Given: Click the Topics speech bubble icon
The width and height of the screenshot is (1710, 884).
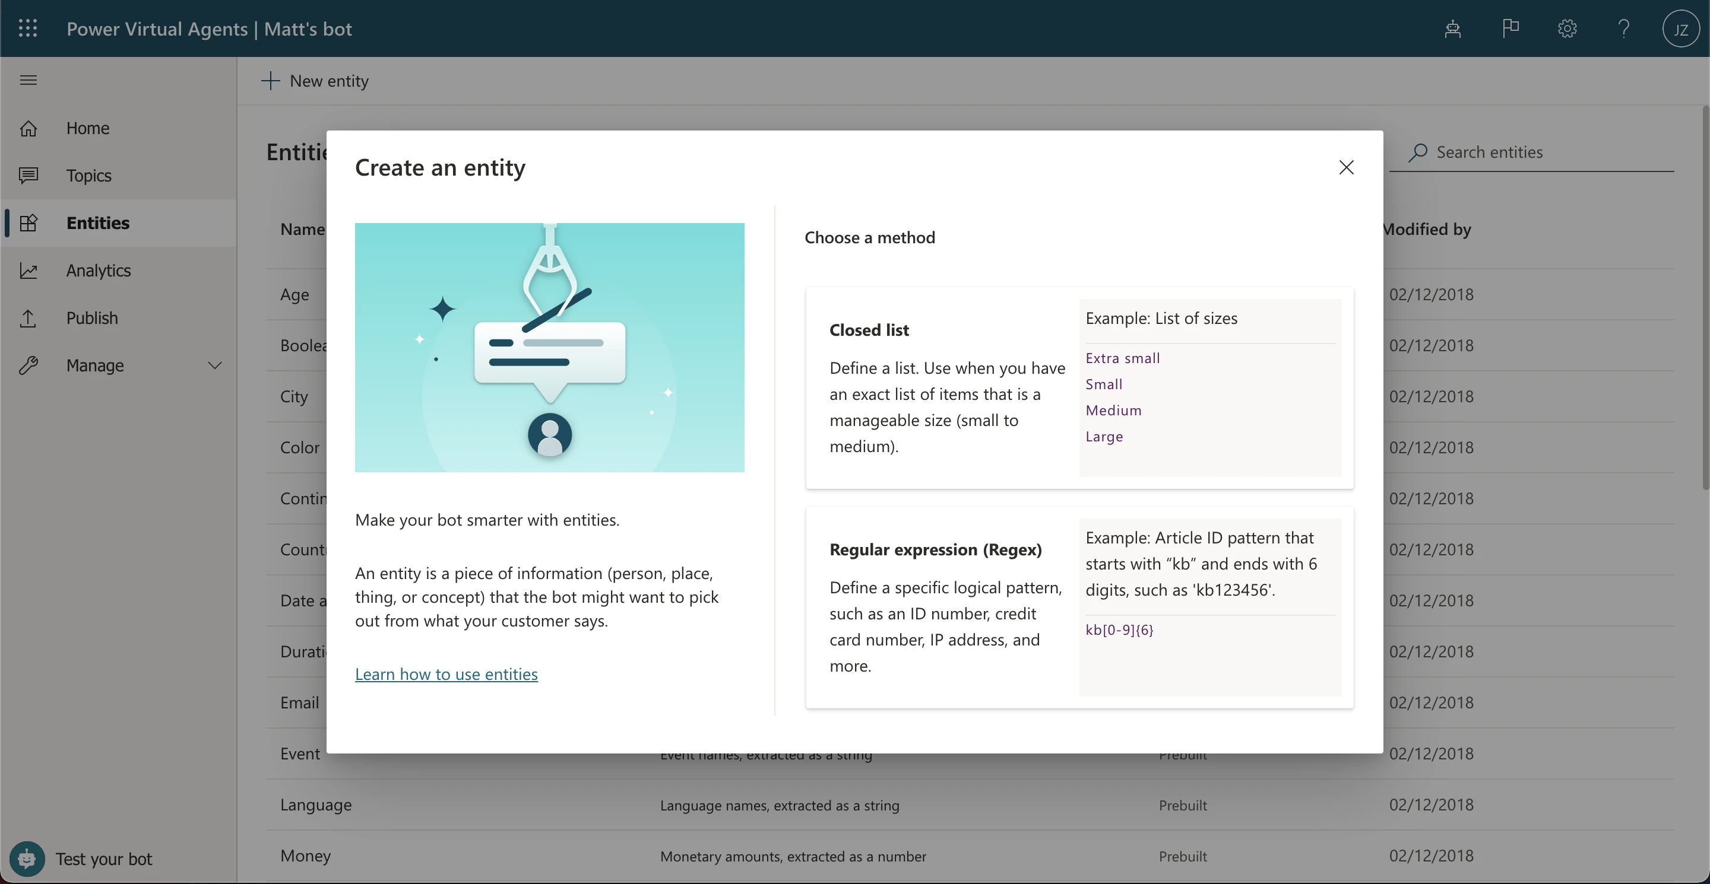Looking at the screenshot, I should 29,175.
